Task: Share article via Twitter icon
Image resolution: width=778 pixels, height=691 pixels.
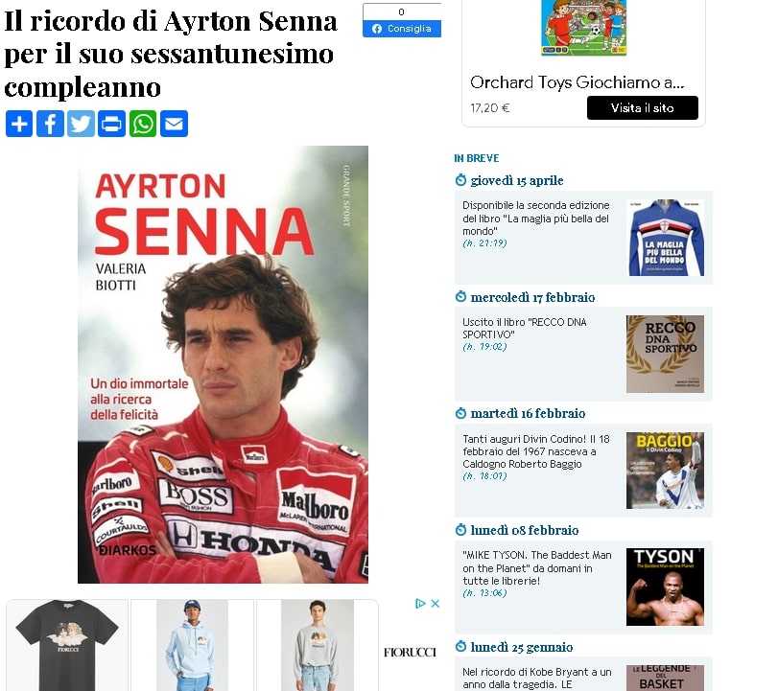Action: [81, 124]
